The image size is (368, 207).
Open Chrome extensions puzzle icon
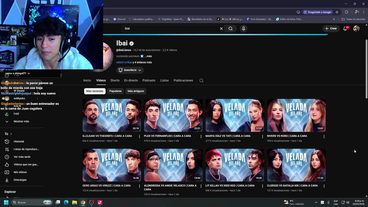tap(346, 12)
